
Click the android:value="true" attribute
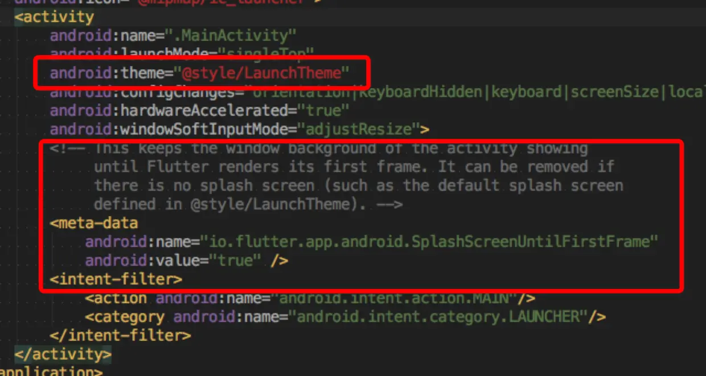(165, 260)
